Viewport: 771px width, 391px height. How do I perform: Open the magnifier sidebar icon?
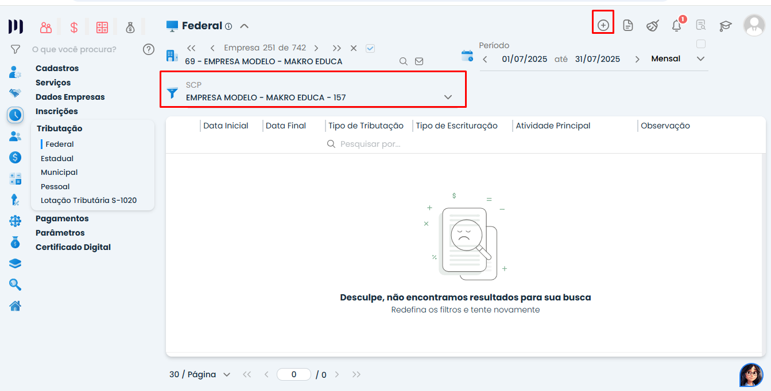15,284
